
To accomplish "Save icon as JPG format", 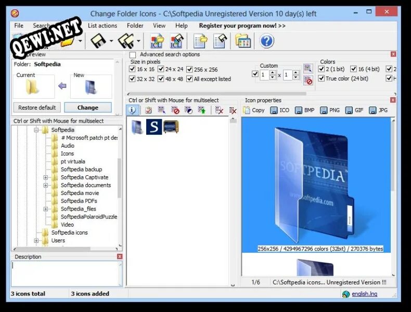I will click(378, 110).
